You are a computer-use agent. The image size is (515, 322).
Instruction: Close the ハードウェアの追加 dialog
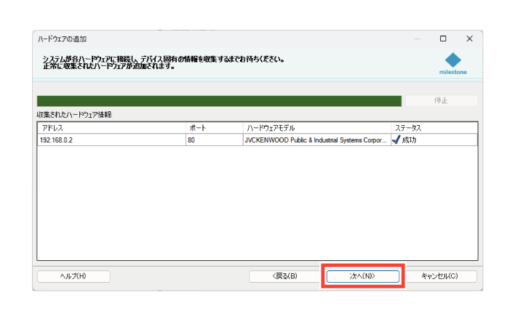469,39
